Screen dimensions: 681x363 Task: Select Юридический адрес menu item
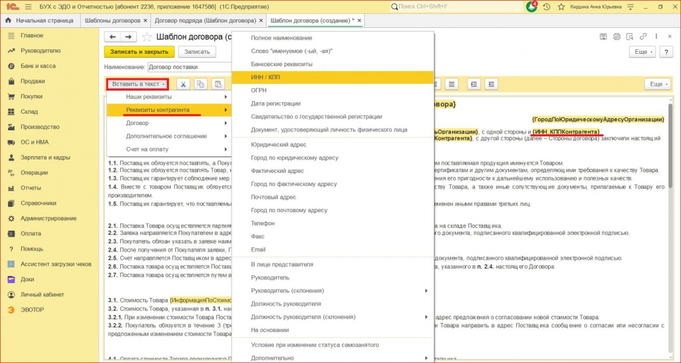333,144
